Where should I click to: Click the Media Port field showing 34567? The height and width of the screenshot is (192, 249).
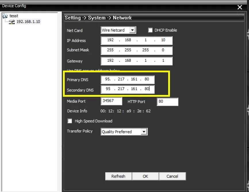[x=111, y=101]
